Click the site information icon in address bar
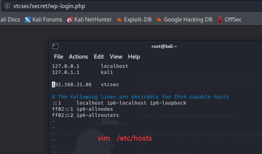 [x=7, y=6]
